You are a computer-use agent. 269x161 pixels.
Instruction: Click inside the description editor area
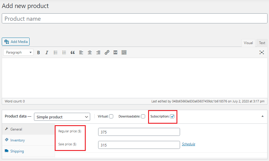(134, 78)
